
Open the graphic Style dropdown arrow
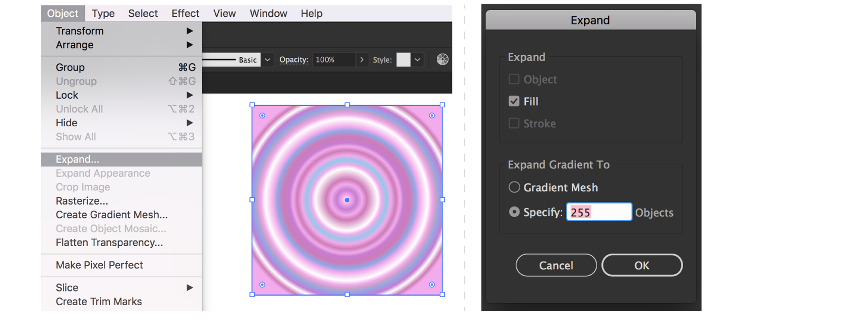pos(417,60)
